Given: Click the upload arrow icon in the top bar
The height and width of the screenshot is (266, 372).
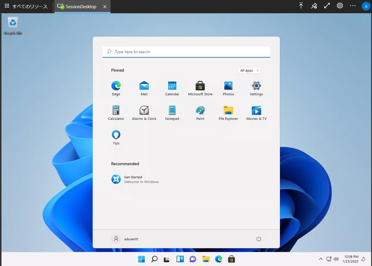Looking at the screenshot, I should [301, 6].
